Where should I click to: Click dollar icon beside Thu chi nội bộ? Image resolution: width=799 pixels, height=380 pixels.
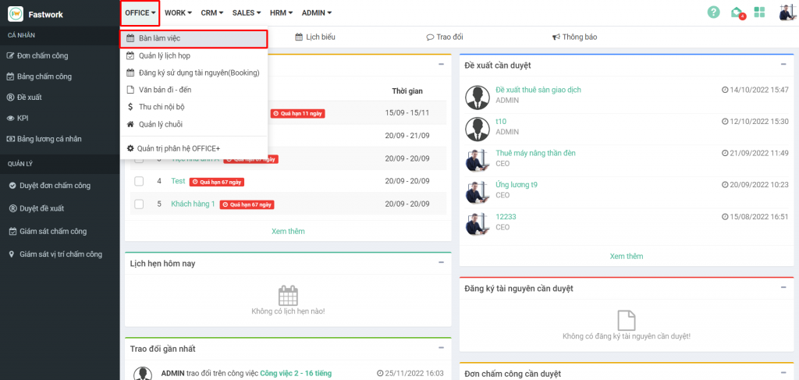tap(130, 107)
